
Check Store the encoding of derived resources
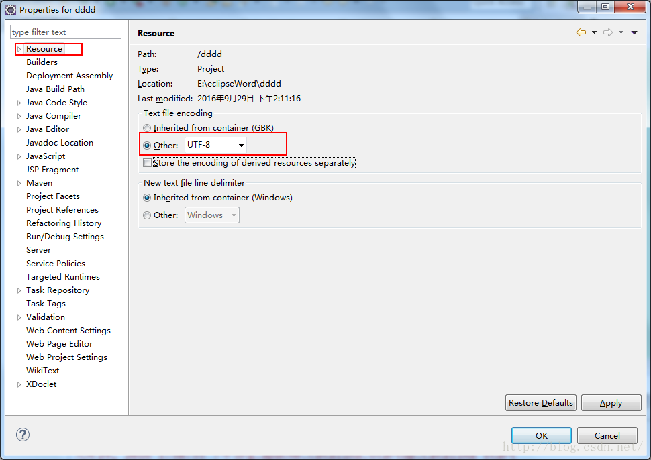pos(147,163)
